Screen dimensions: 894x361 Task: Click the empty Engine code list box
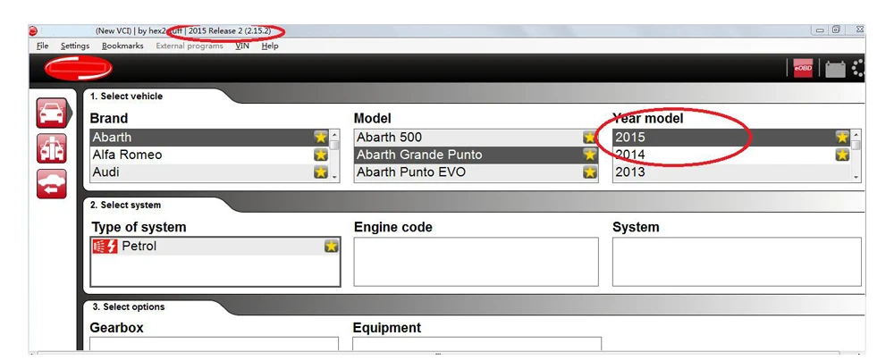pyautogui.click(x=477, y=262)
